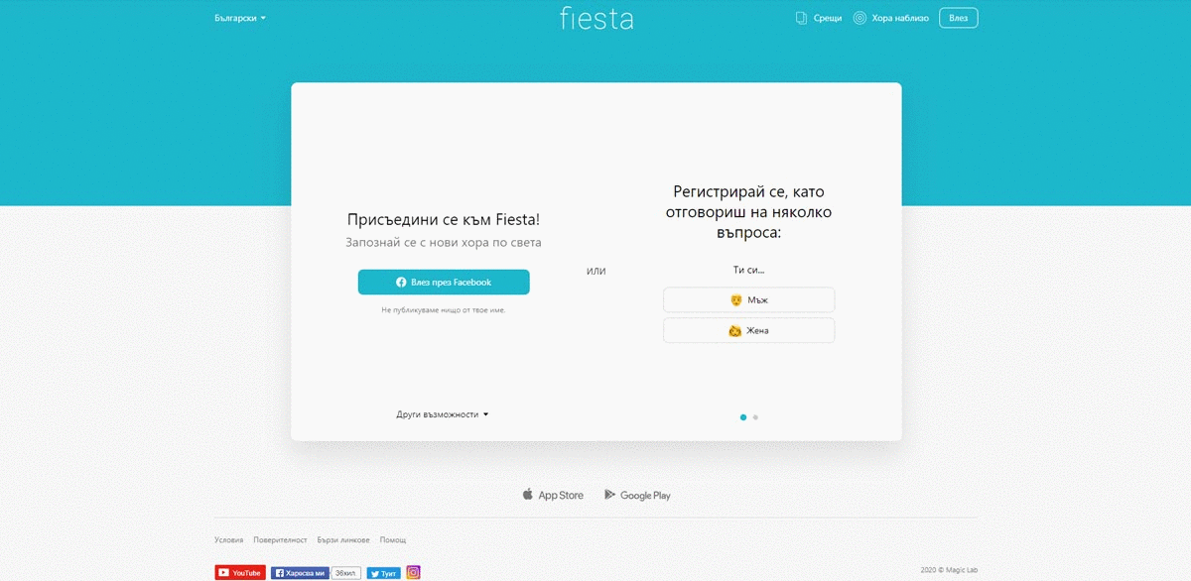Open the Google Play download icon
This screenshot has width=1191, height=581.
[x=610, y=494]
